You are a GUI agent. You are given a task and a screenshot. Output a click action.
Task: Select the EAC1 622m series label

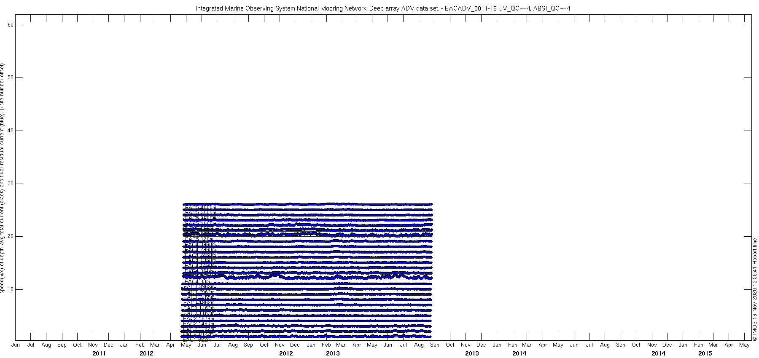[197, 339]
